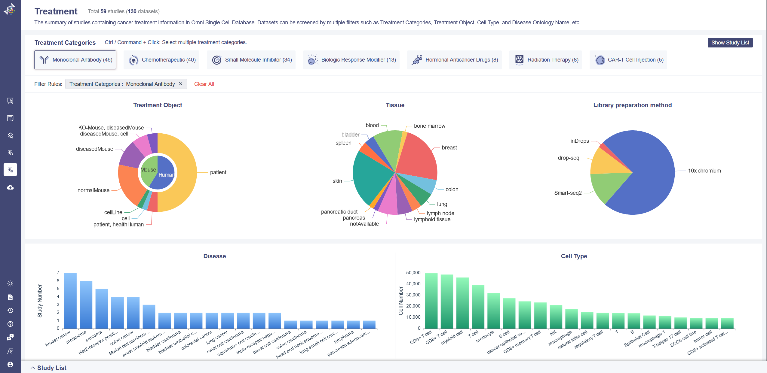Open the presentation chart sidebar icon
The height and width of the screenshot is (373, 767).
click(x=10, y=101)
